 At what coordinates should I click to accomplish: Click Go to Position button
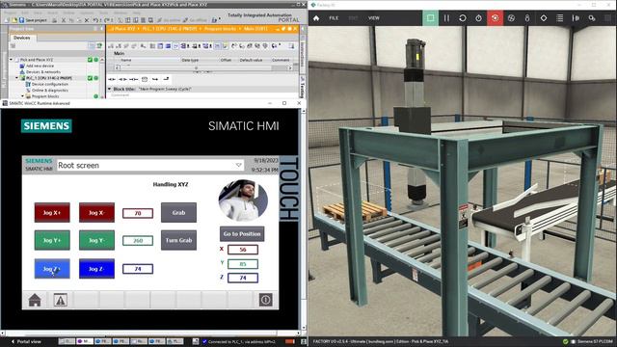click(242, 233)
